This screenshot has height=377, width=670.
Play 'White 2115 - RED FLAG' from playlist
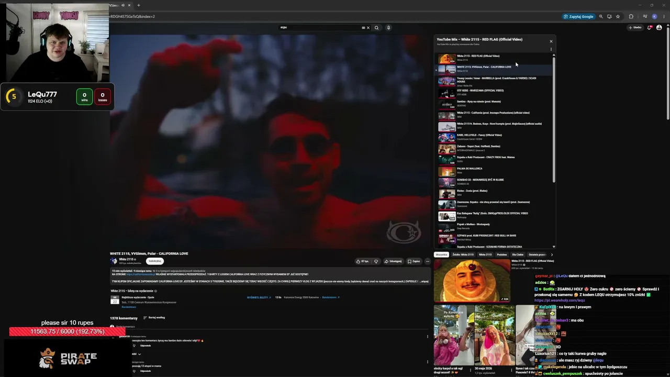495,58
